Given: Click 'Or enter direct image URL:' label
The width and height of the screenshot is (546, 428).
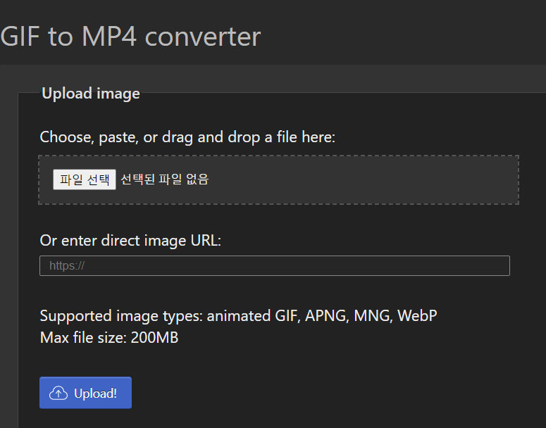Looking at the screenshot, I should coord(130,241).
